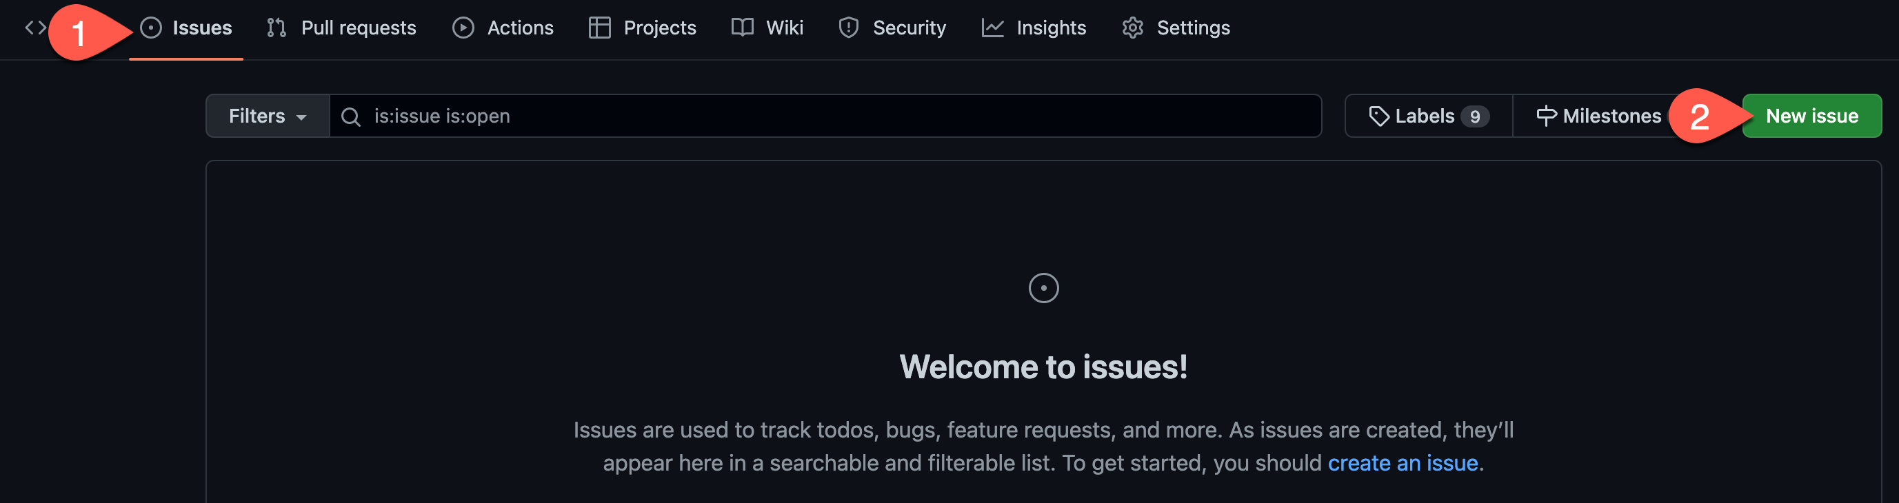Click the Wiki book icon

(x=742, y=28)
